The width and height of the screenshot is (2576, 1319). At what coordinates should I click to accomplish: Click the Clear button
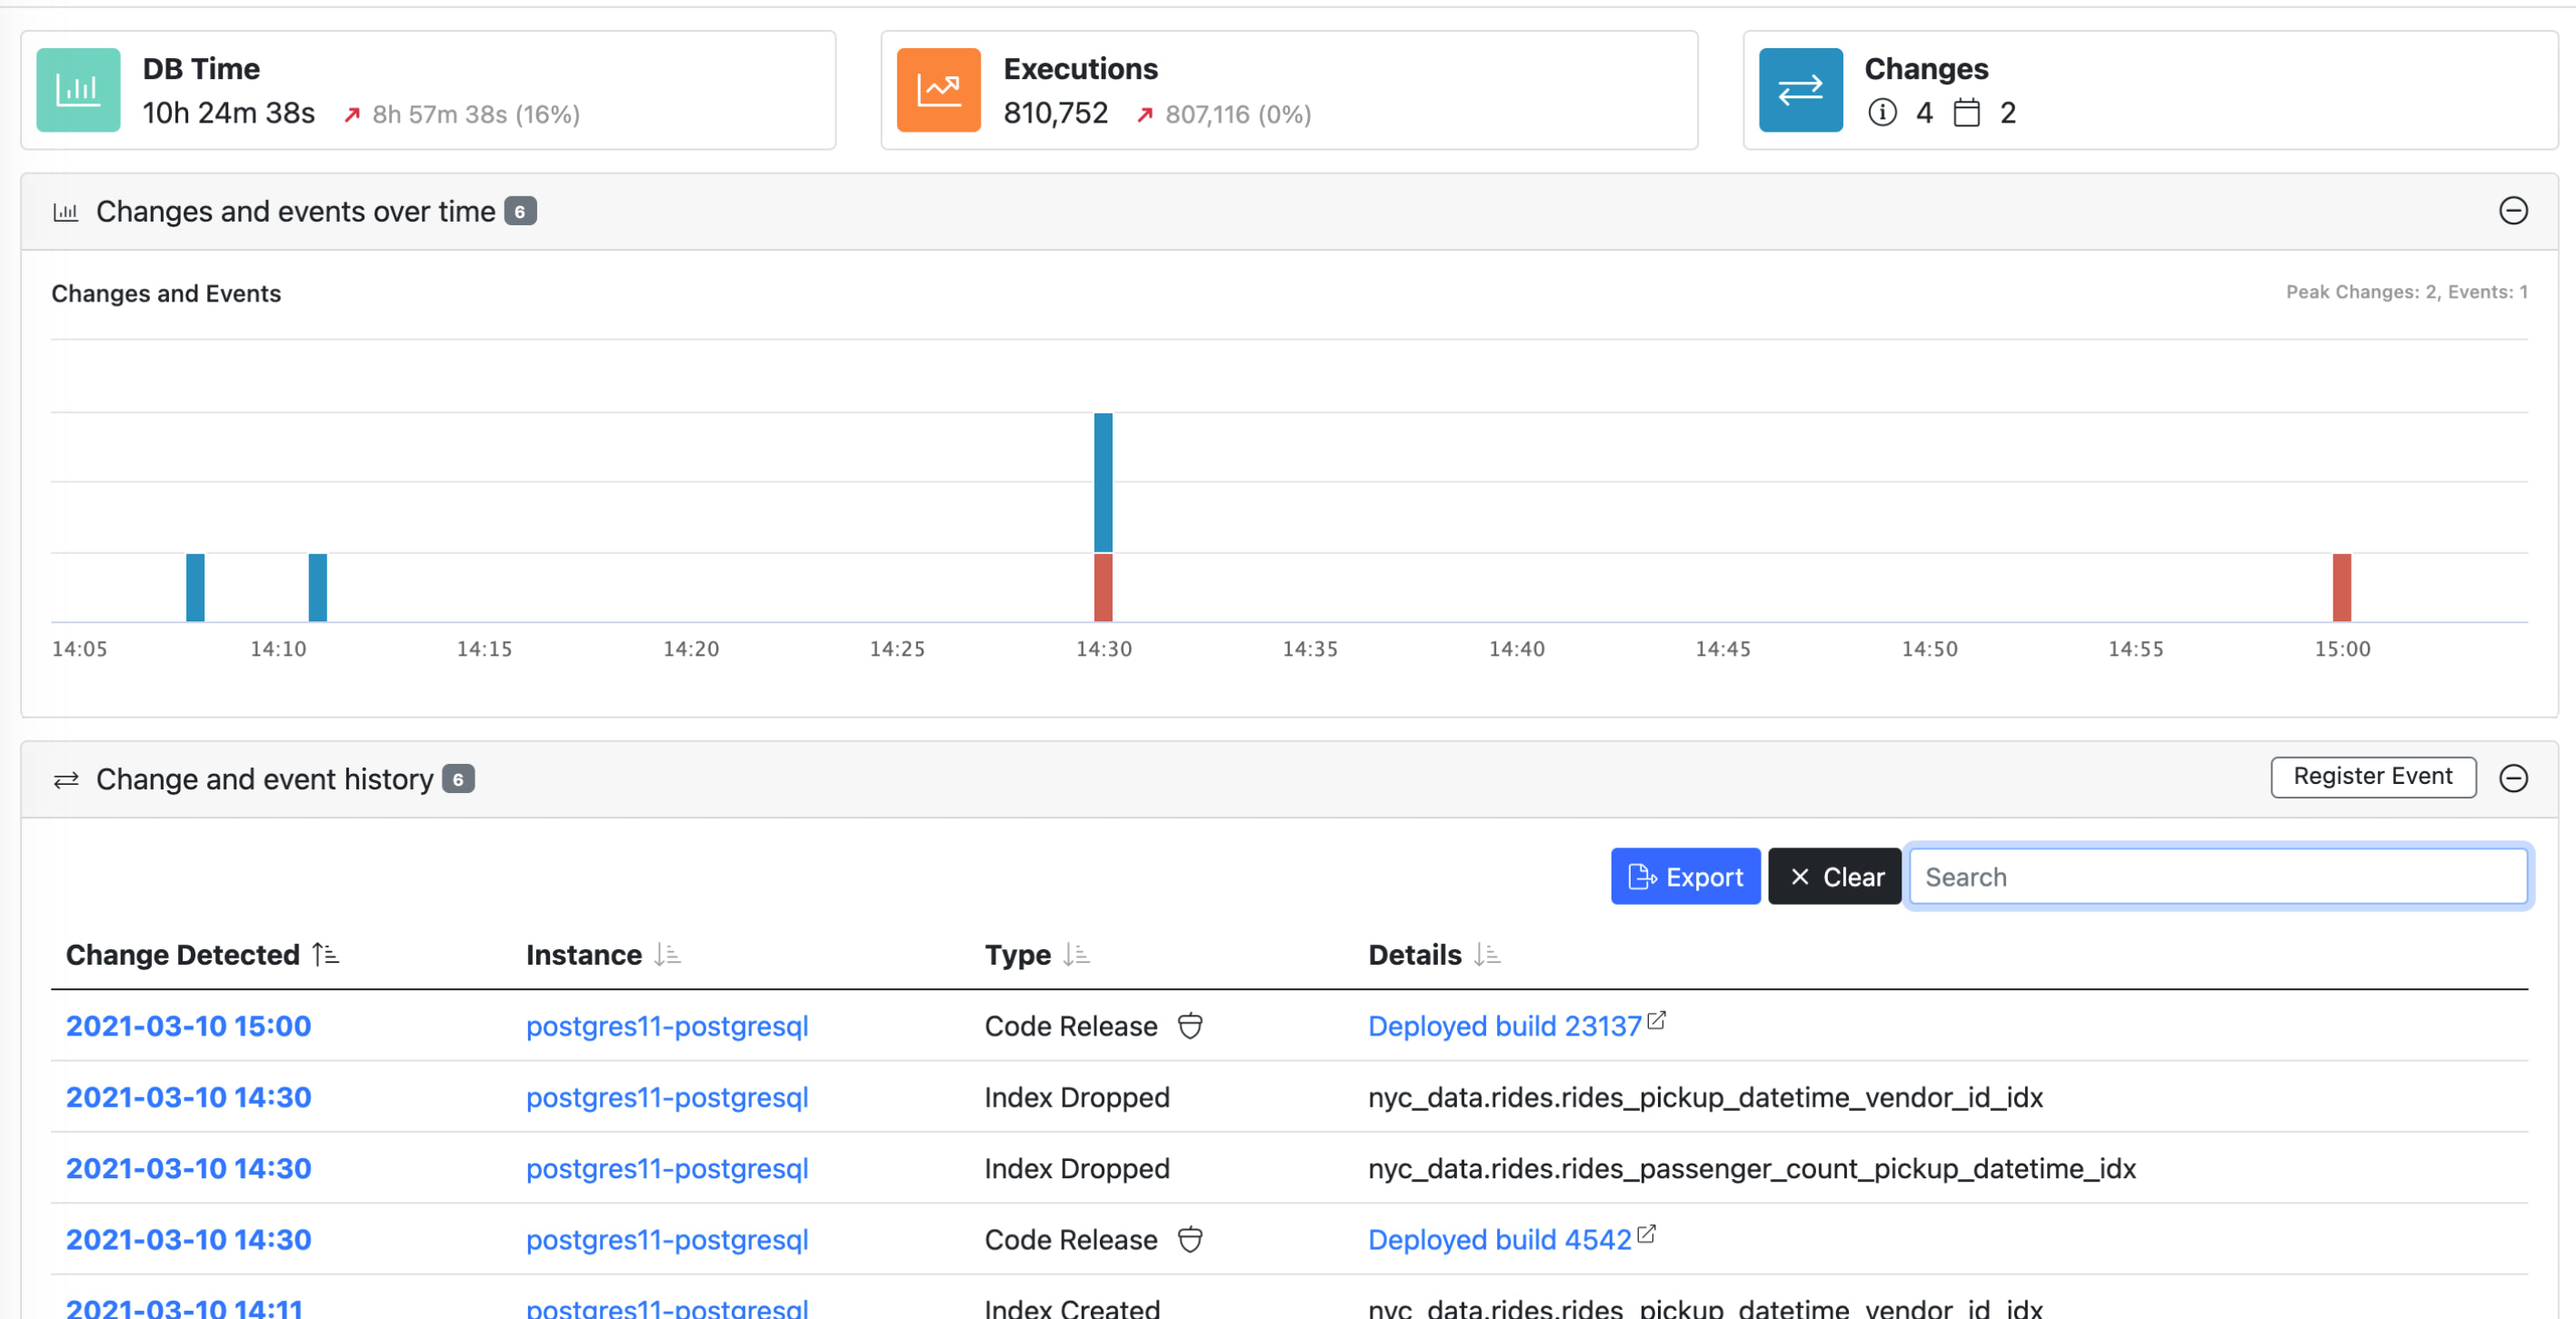pos(1834,877)
